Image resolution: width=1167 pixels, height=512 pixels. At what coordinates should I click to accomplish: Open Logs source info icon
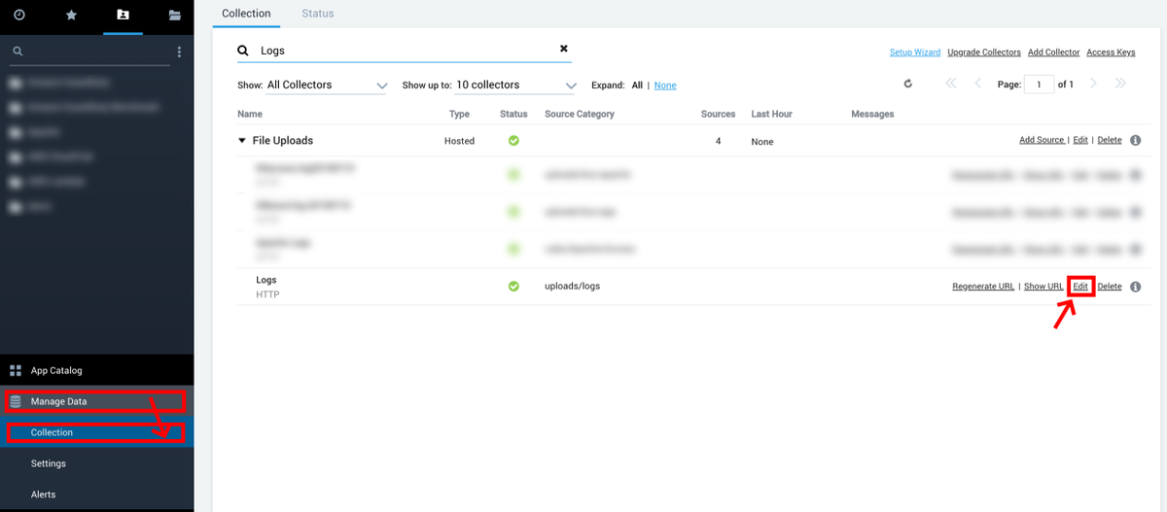pos(1135,287)
